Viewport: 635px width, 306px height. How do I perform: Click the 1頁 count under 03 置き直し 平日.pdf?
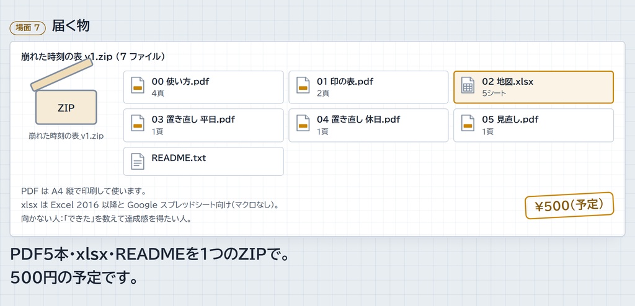click(x=157, y=131)
